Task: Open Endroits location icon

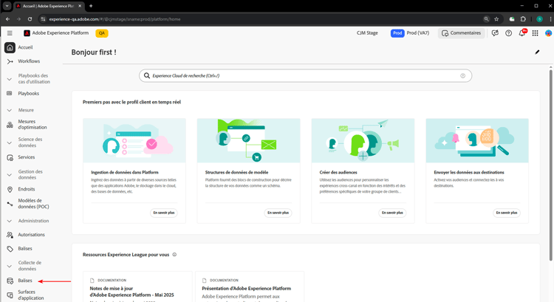Action: [x=10, y=189]
